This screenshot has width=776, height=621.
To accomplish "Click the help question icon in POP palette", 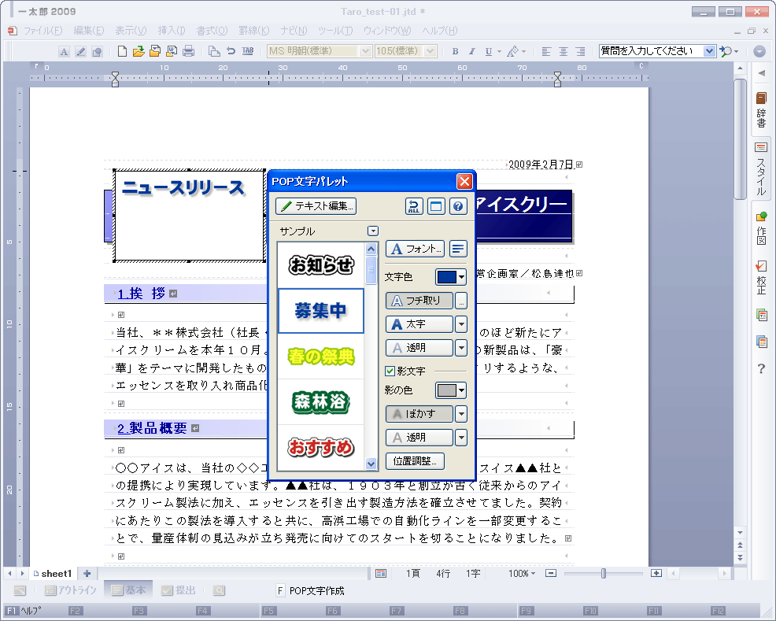I will click(458, 206).
